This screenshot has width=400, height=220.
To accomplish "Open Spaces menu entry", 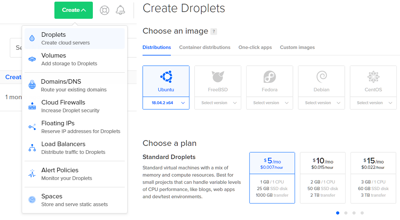I will coord(74,200).
